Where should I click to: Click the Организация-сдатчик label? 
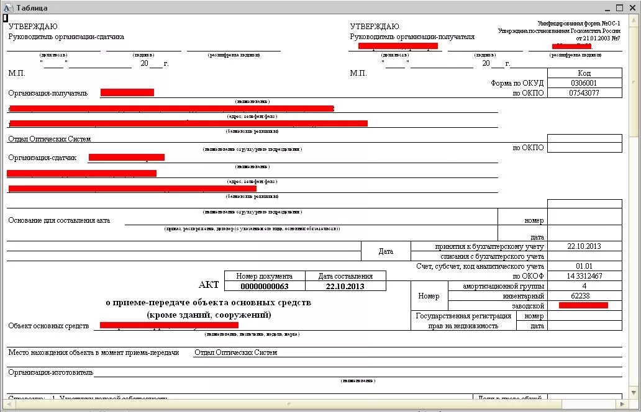coord(42,158)
